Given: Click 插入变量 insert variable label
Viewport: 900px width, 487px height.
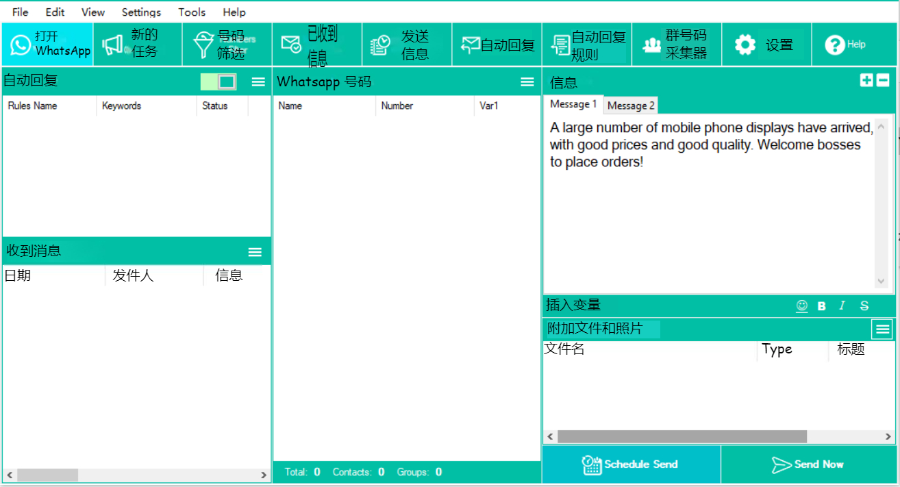Looking at the screenshot, I should [573, 305].
